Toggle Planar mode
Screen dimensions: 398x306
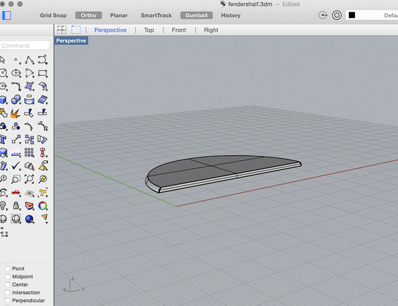pos(119,15)
